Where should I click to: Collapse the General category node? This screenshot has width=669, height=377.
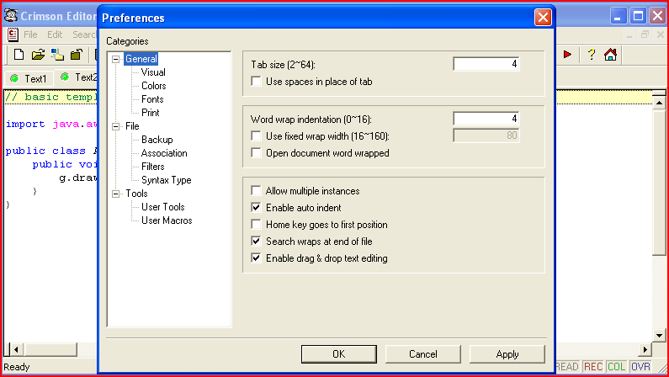(x=115, y=59)
